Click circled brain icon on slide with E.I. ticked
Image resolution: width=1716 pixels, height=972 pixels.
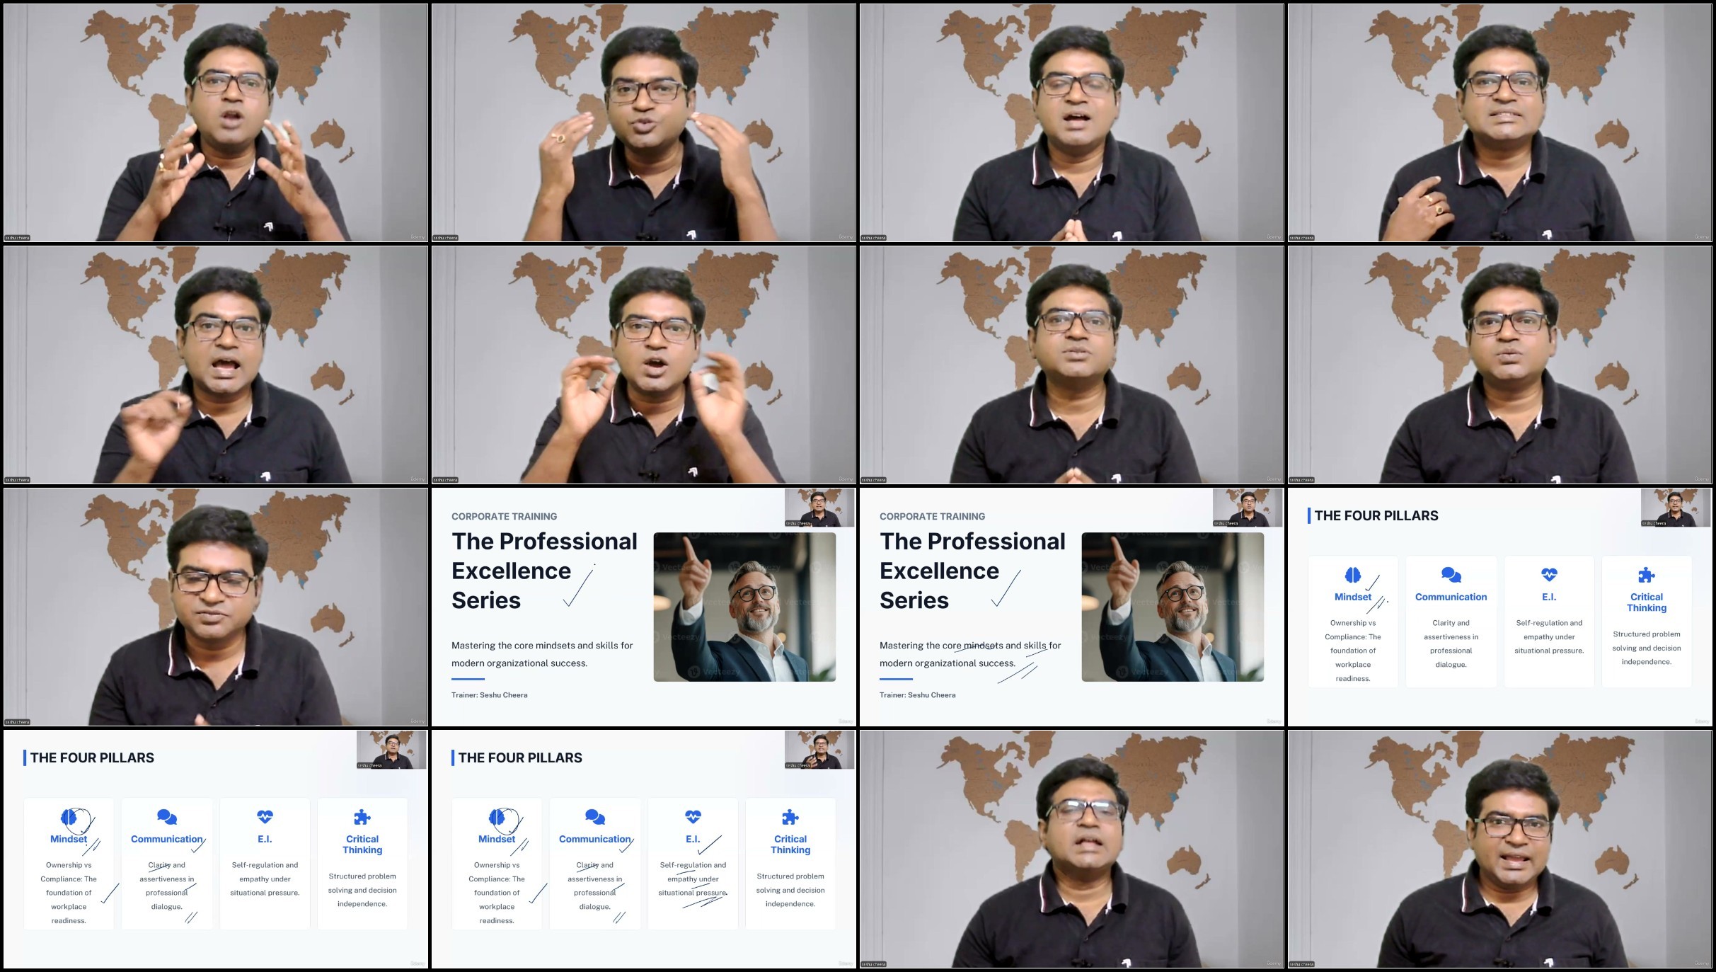(x=497, y=817)
